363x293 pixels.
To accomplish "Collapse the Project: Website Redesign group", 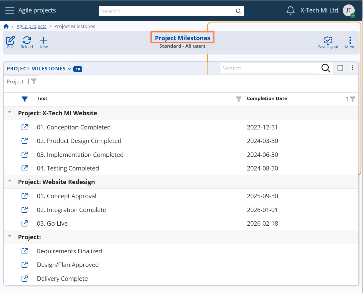I will click(9, 181).
